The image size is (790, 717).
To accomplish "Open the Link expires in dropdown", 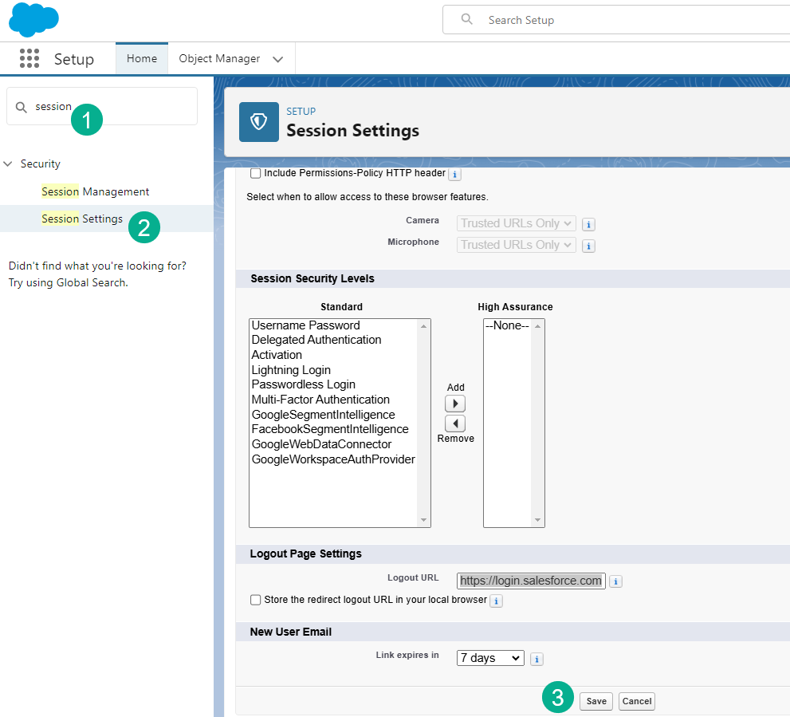I will [489, 657].
